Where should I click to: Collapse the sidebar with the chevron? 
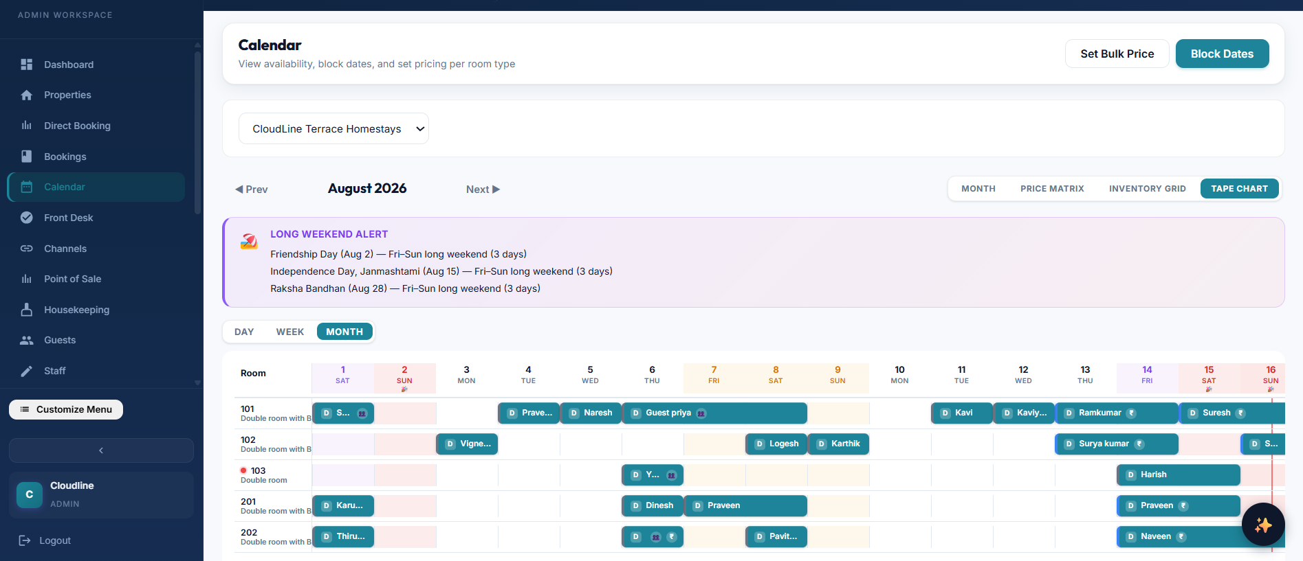(101, 450)
